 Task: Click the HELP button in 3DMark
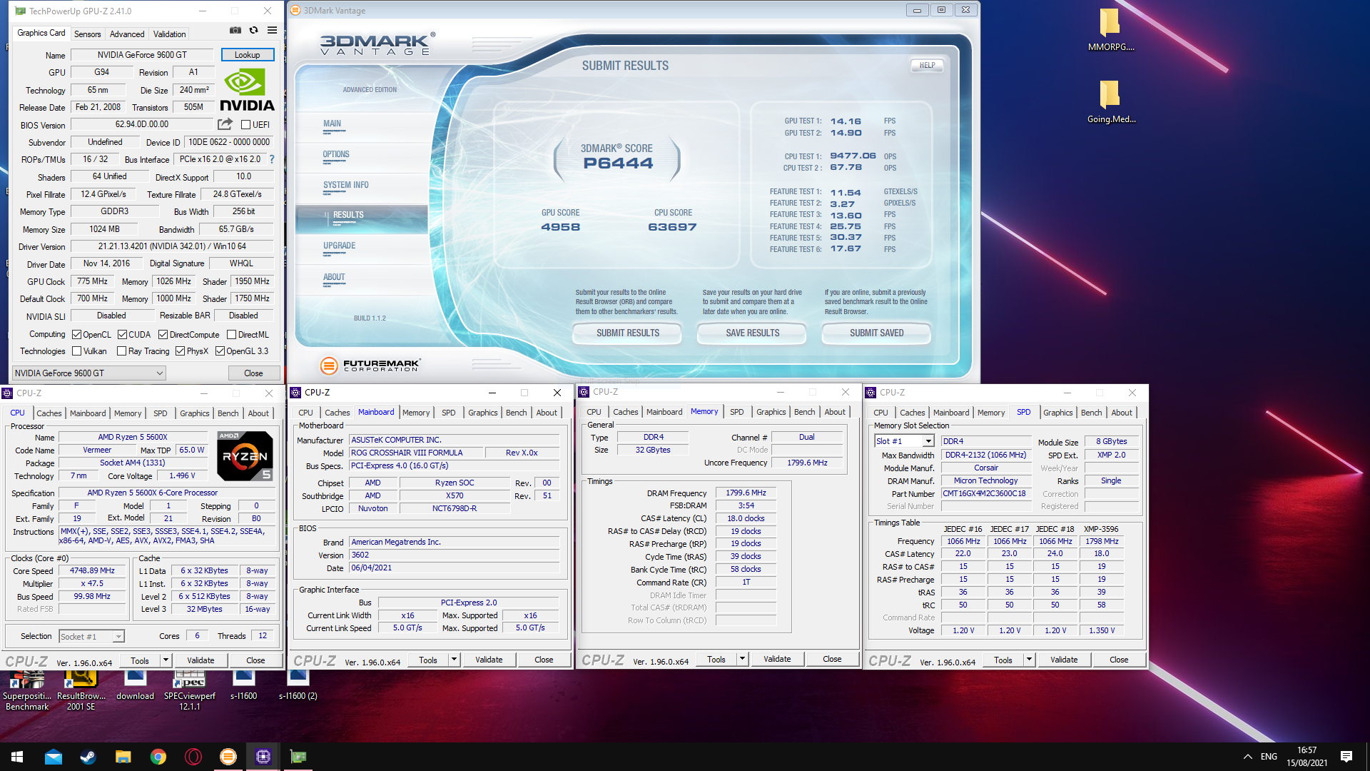[x=927, y=66]
